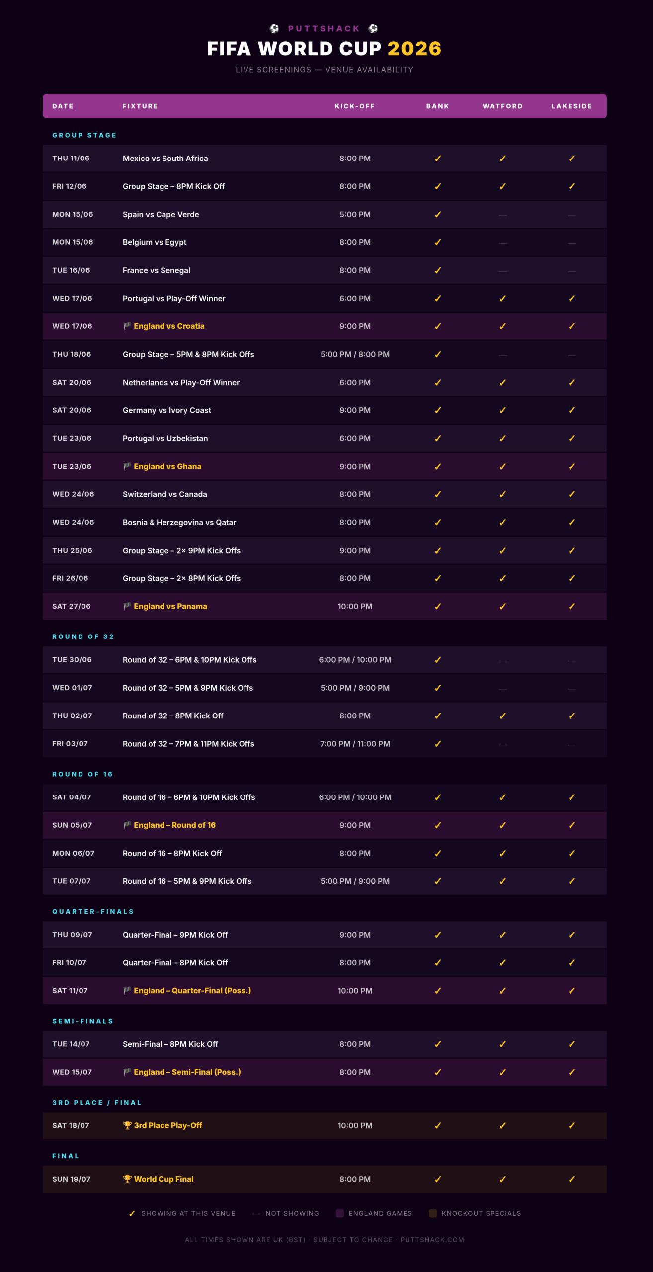653x1272 pixels.
Task: Click the BANK column header
Action: [438, 106]
